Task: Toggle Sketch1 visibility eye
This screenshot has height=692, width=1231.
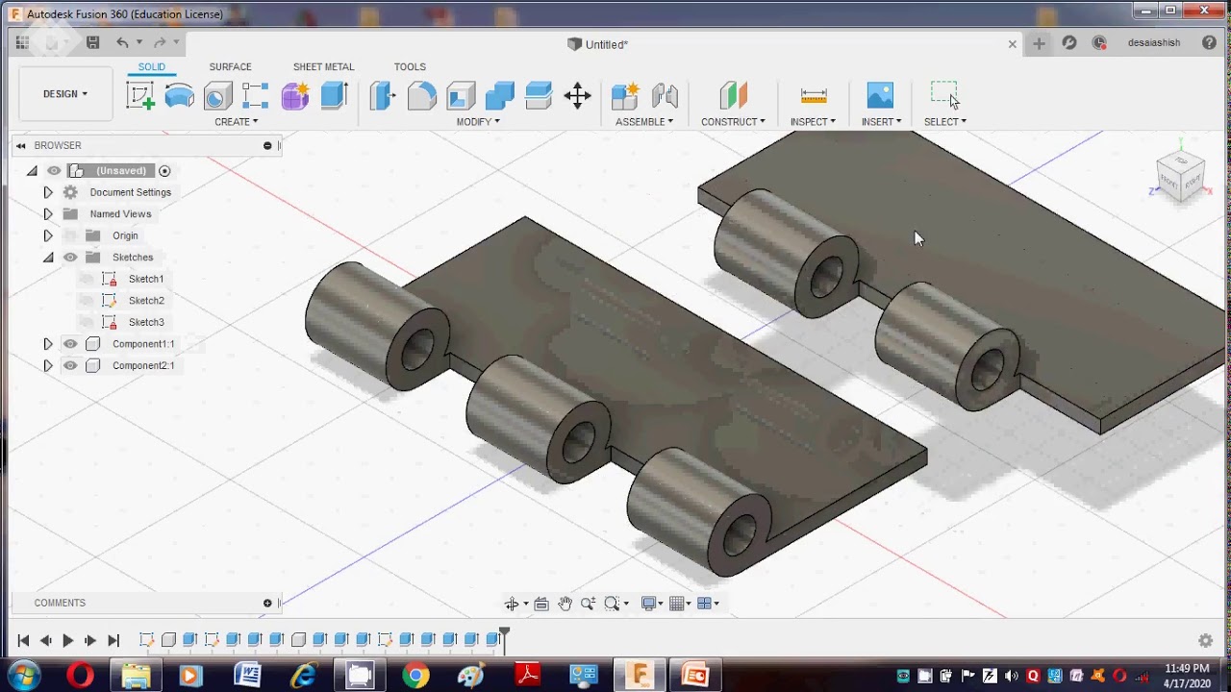Action: (x=87, y=279)
